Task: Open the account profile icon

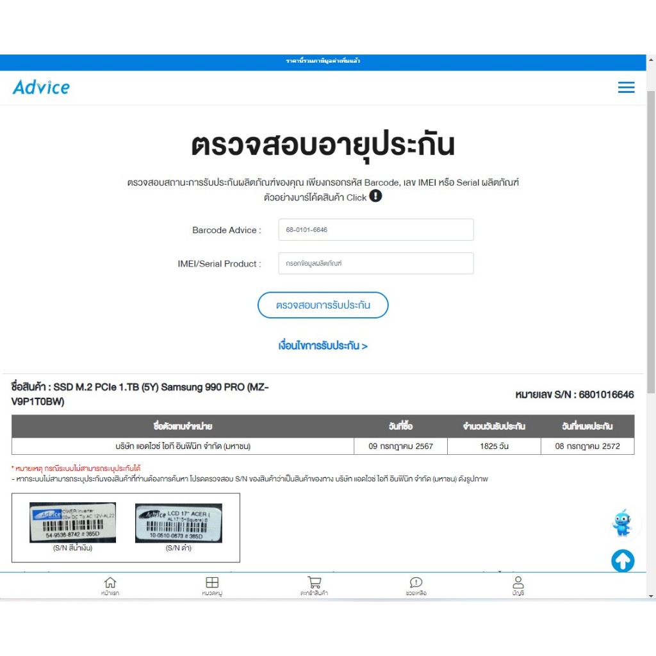Action: [518, 586]
